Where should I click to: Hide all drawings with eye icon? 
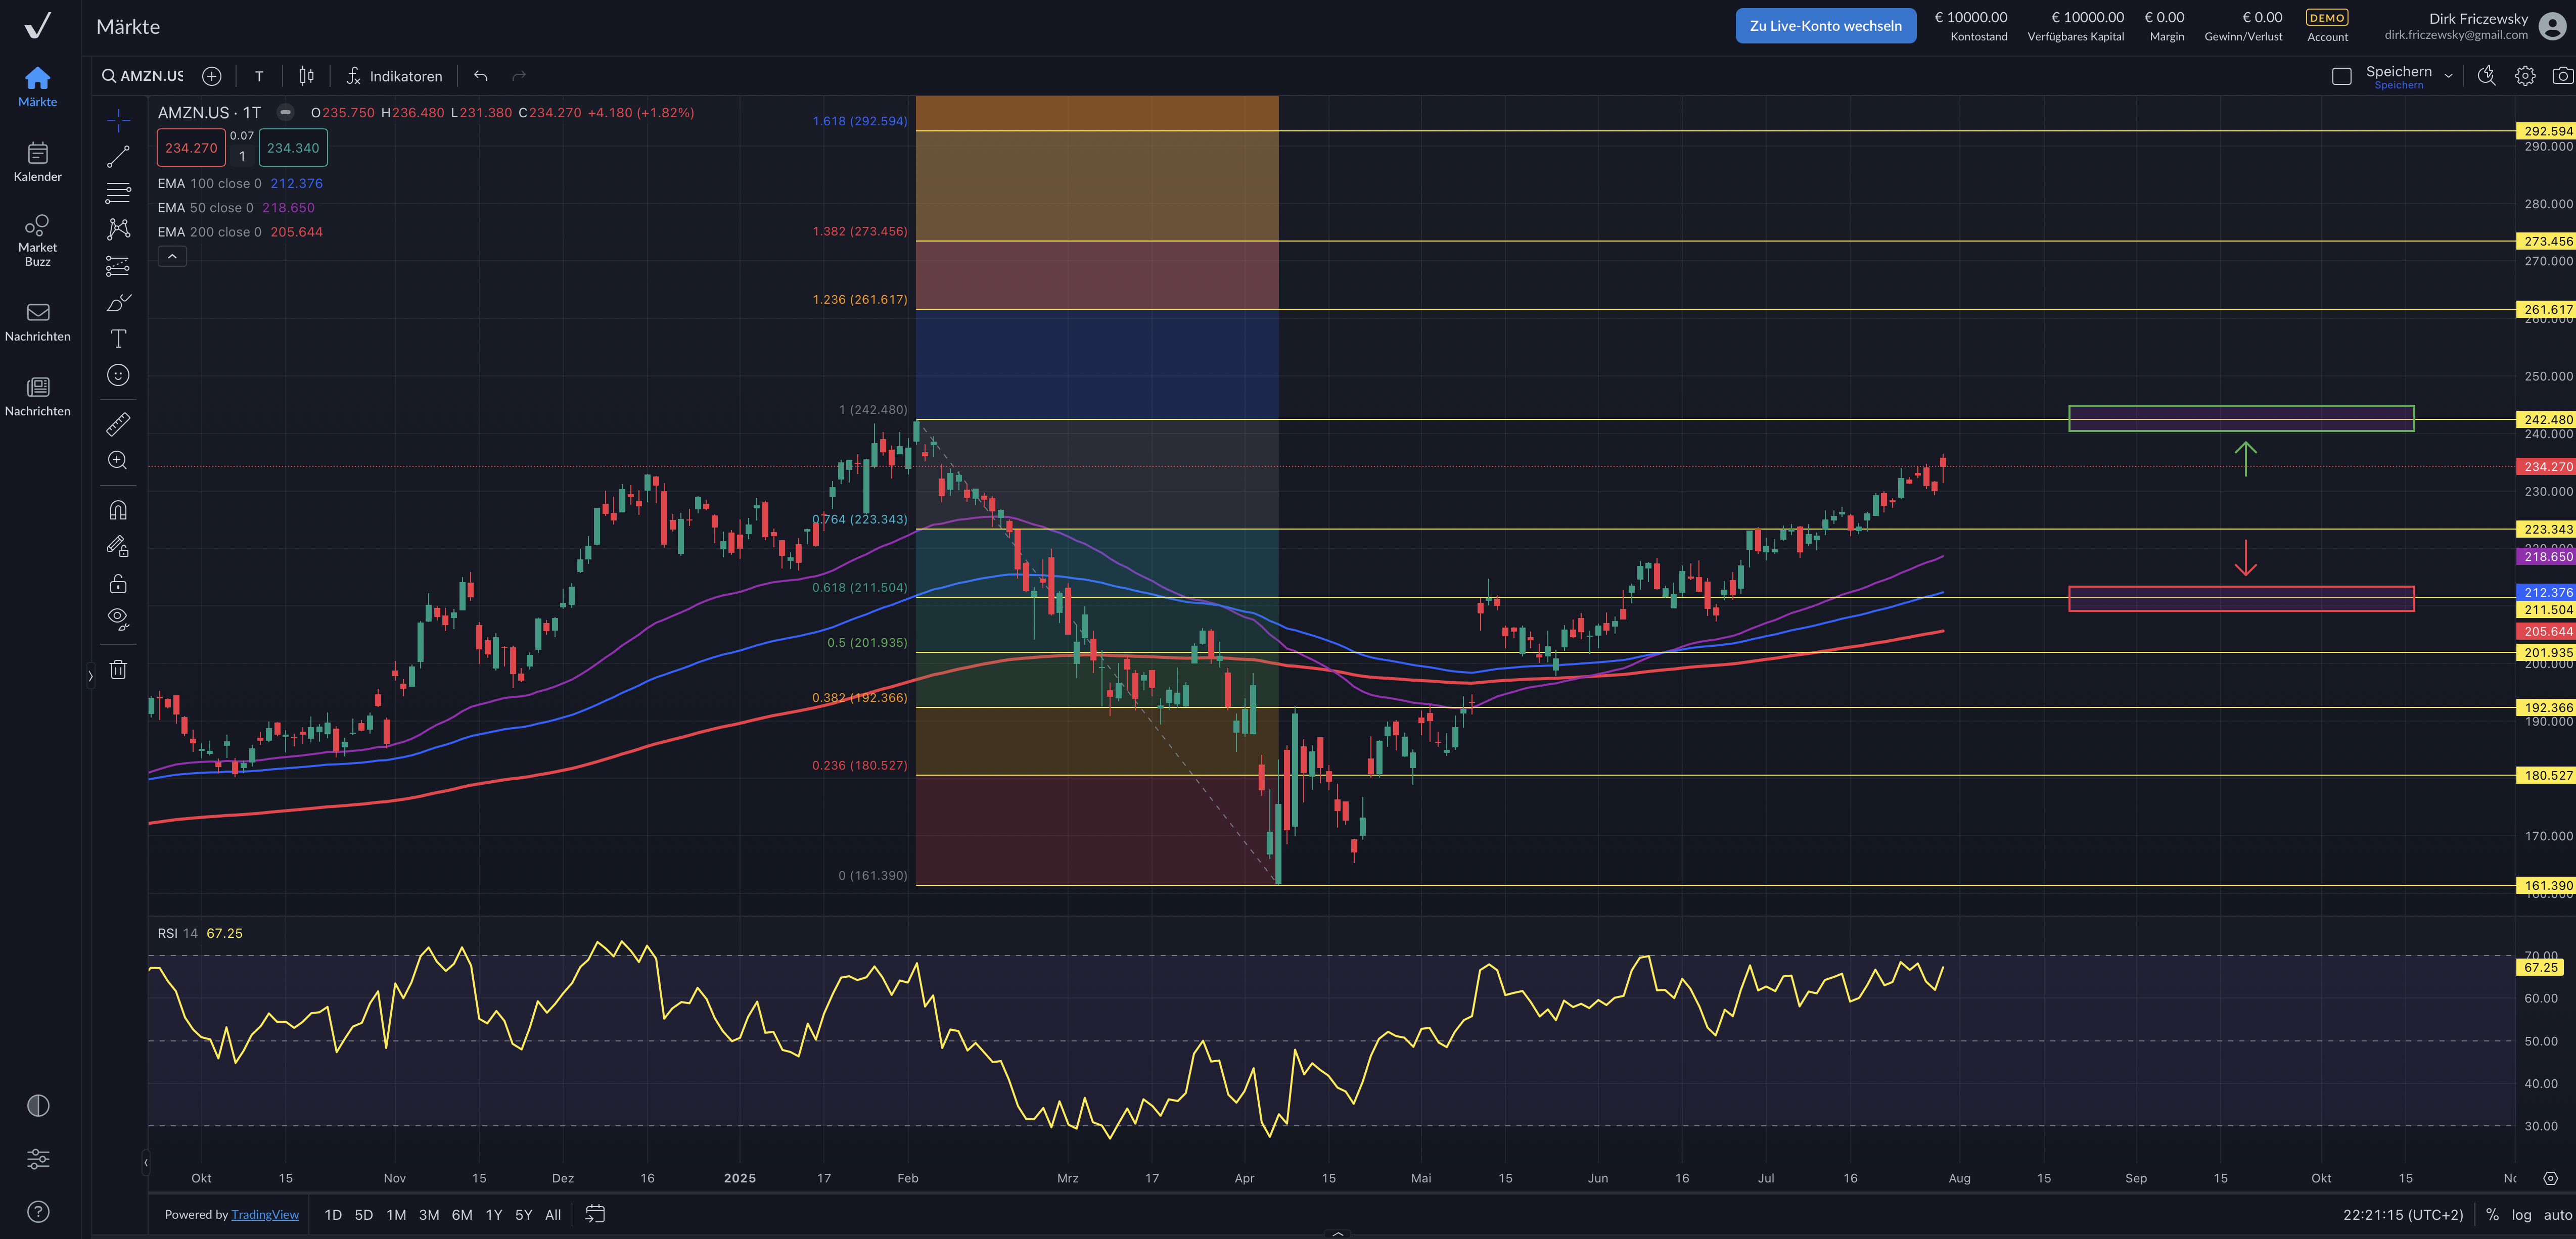[x=118, y=618]
